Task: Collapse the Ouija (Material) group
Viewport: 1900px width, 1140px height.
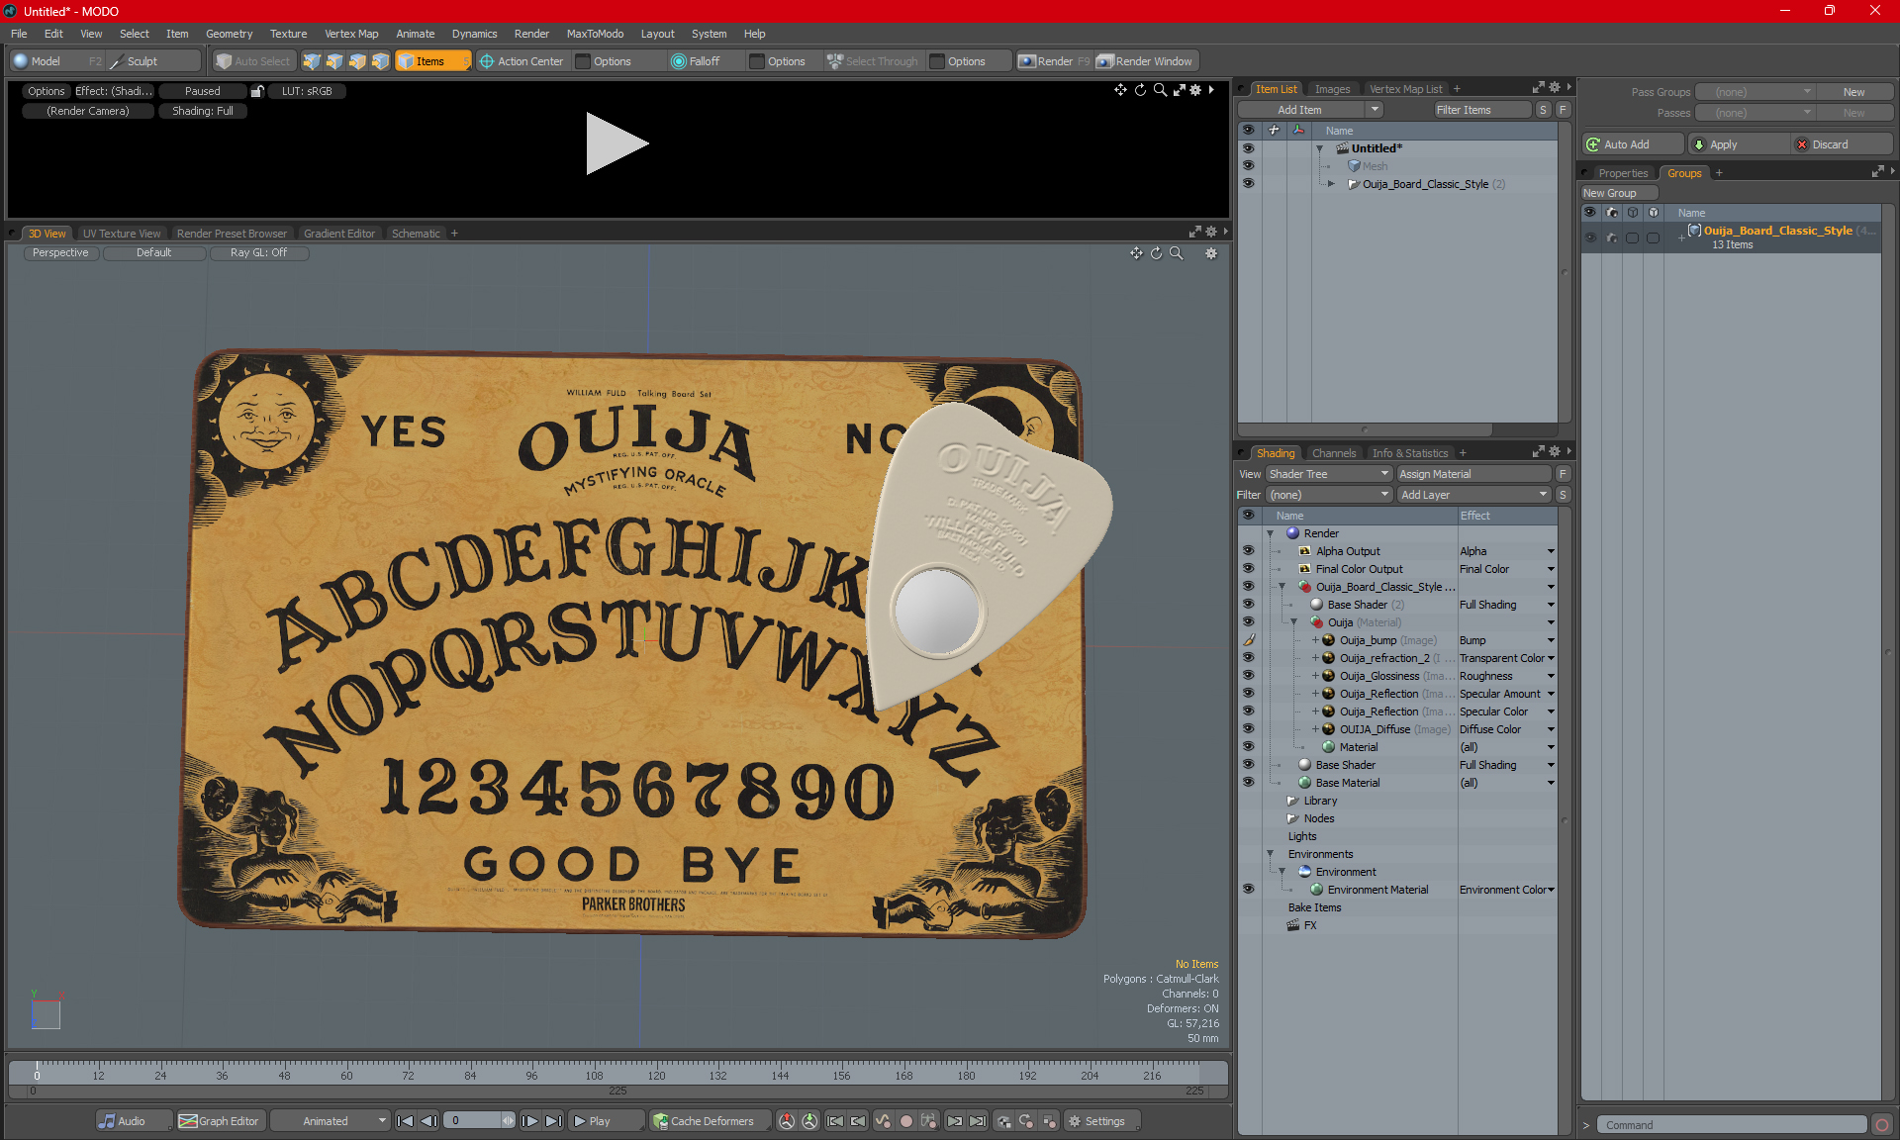Action: pos(1294,622)
